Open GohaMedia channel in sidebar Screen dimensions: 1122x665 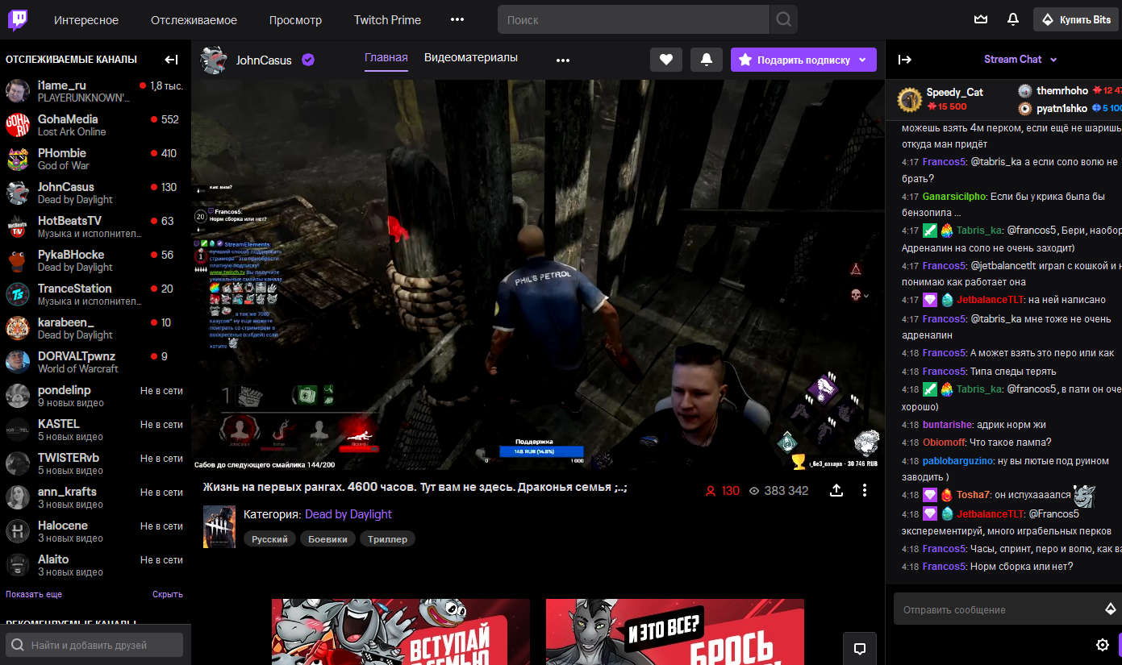[x=95, y=125]
